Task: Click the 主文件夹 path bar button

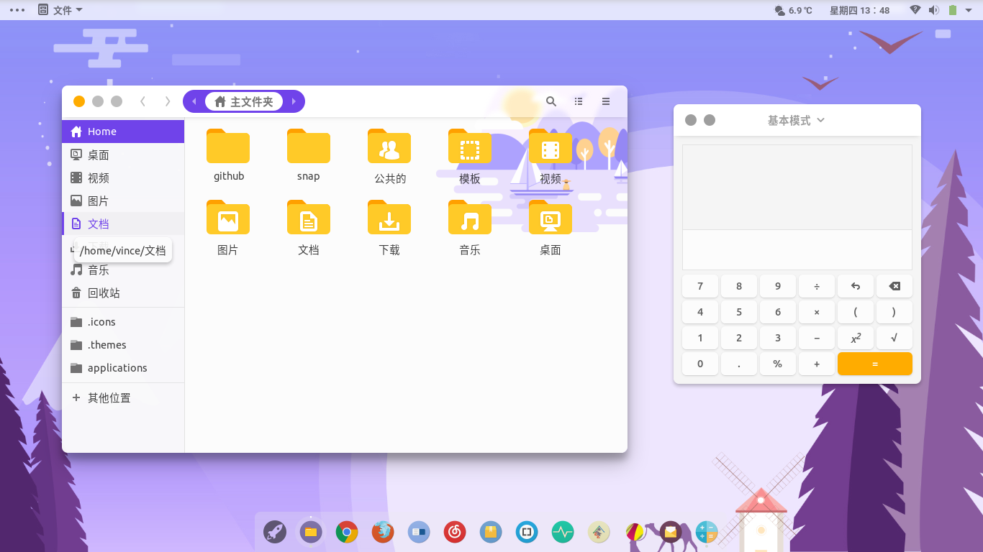Action: (x=244, y=101)
